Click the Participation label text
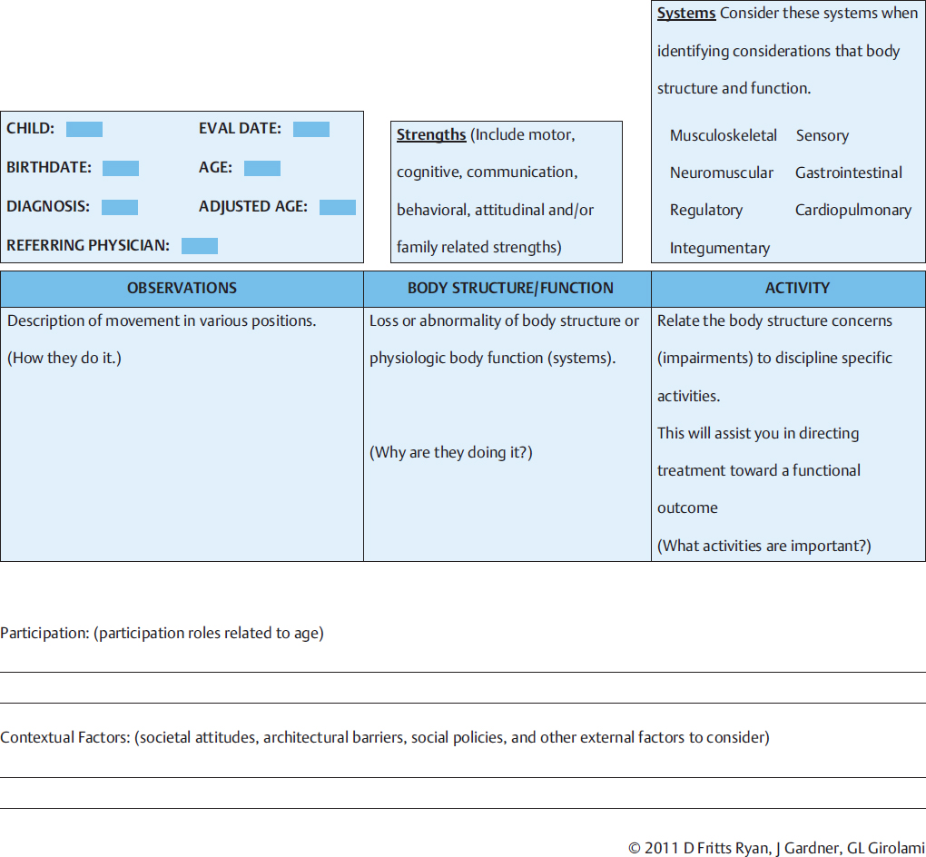This screenshot has width=926, height=857. tap(45, 633)
